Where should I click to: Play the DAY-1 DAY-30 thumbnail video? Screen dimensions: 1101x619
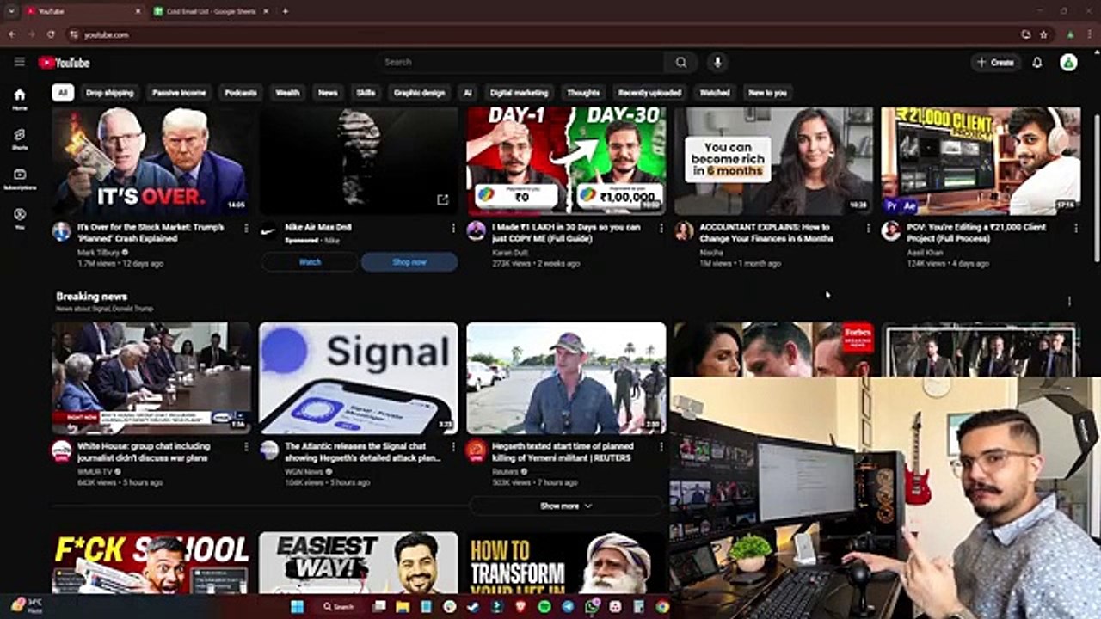point(566,161)
